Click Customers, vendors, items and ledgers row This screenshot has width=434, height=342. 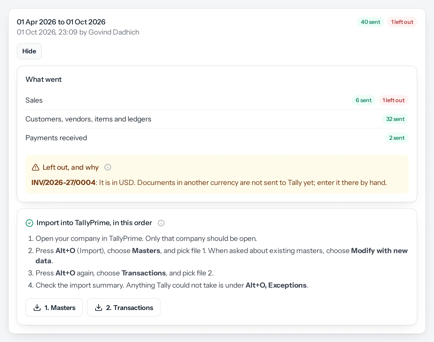point(217,119)
